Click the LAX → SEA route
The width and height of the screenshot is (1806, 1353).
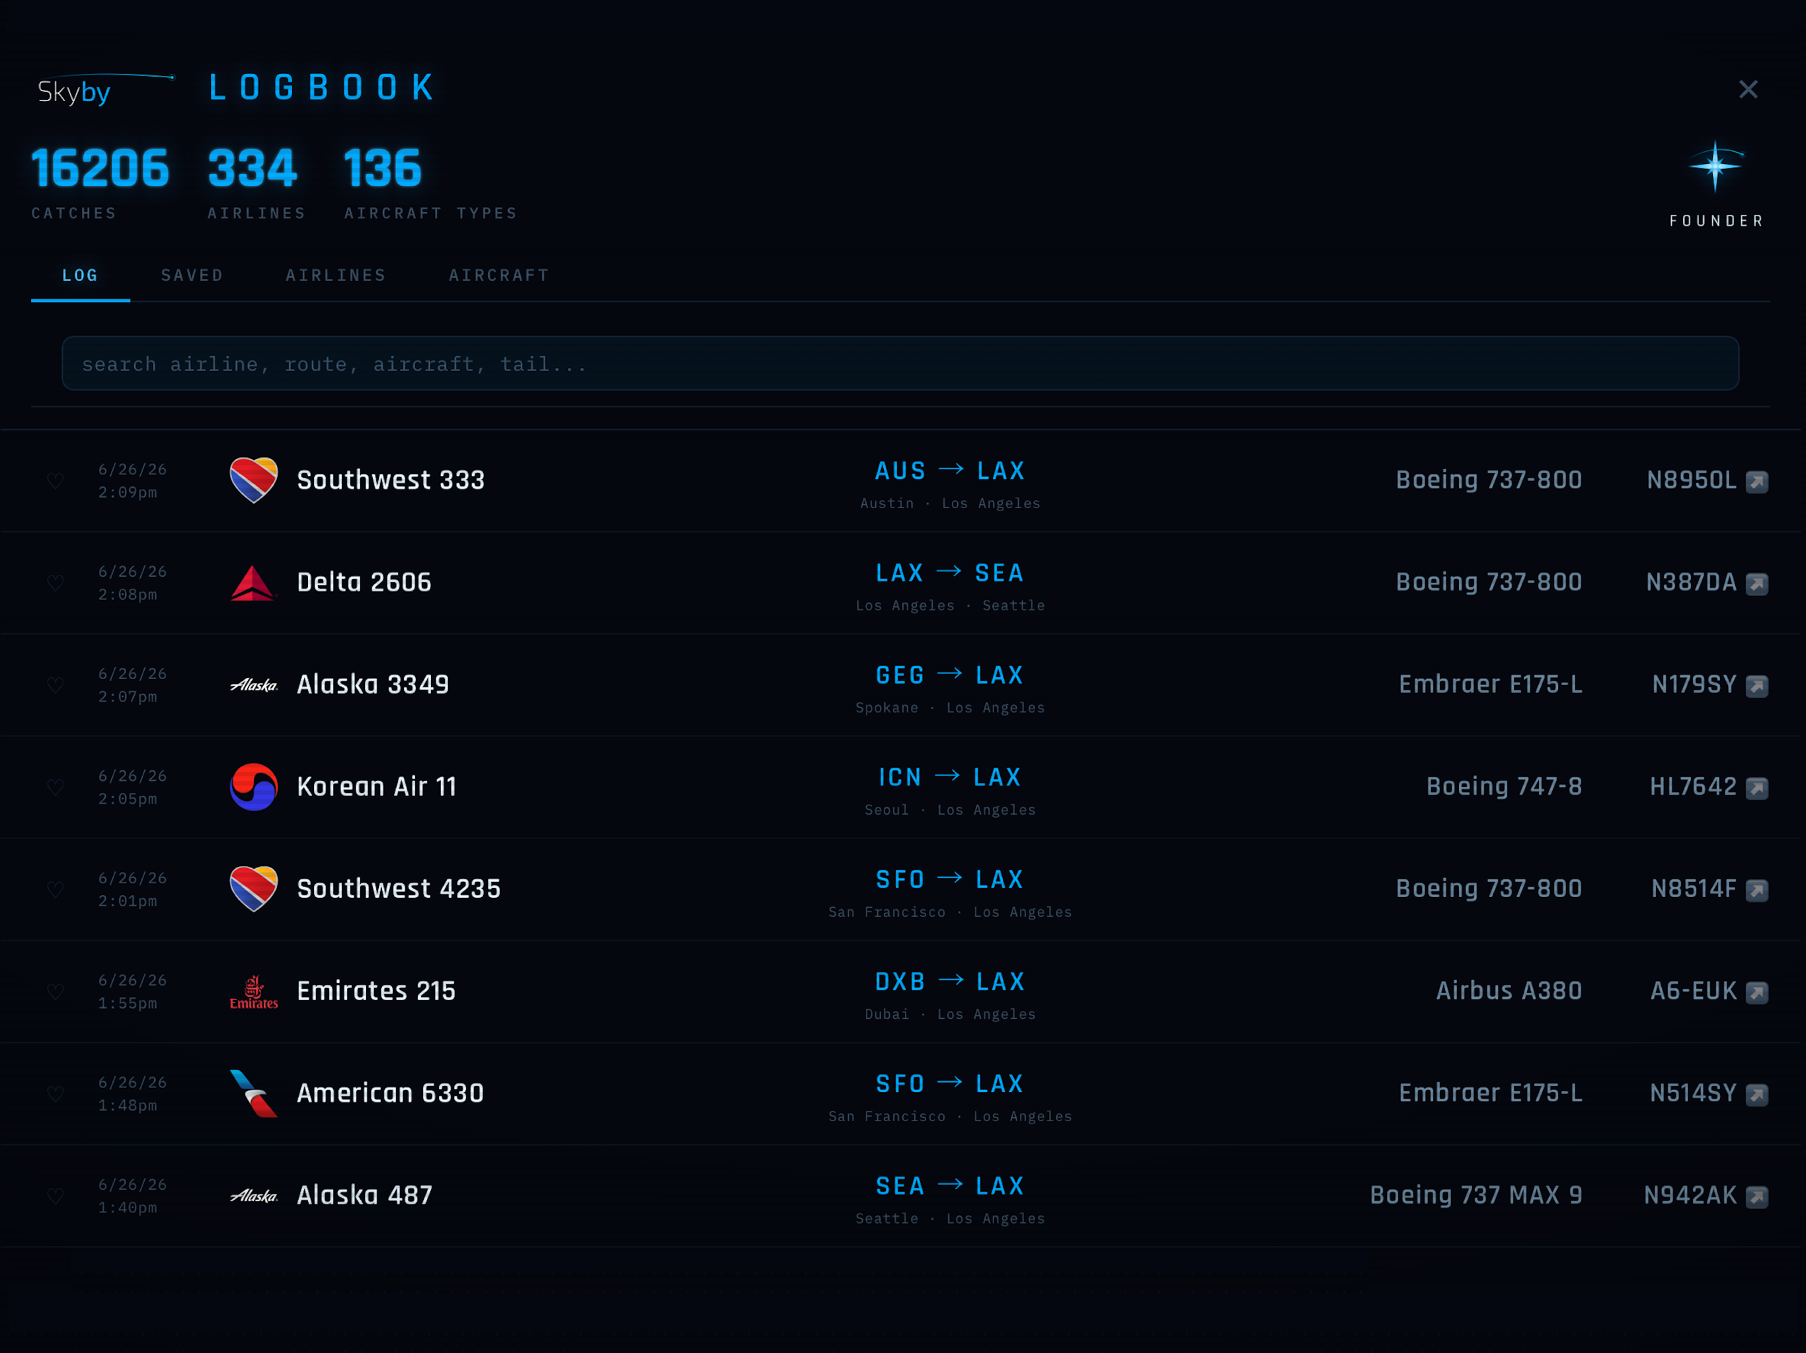click(x=949, y=573)
